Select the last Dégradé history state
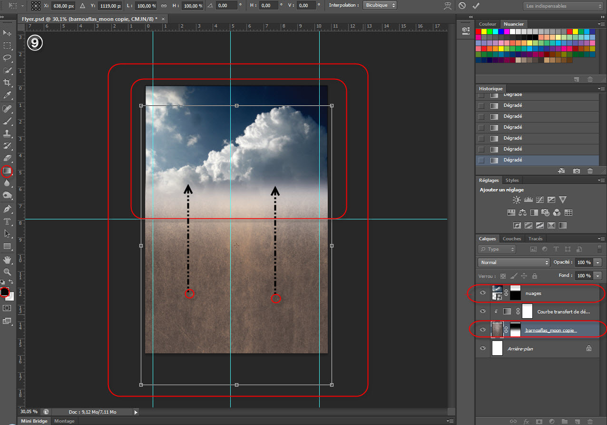 pos(513,160)
